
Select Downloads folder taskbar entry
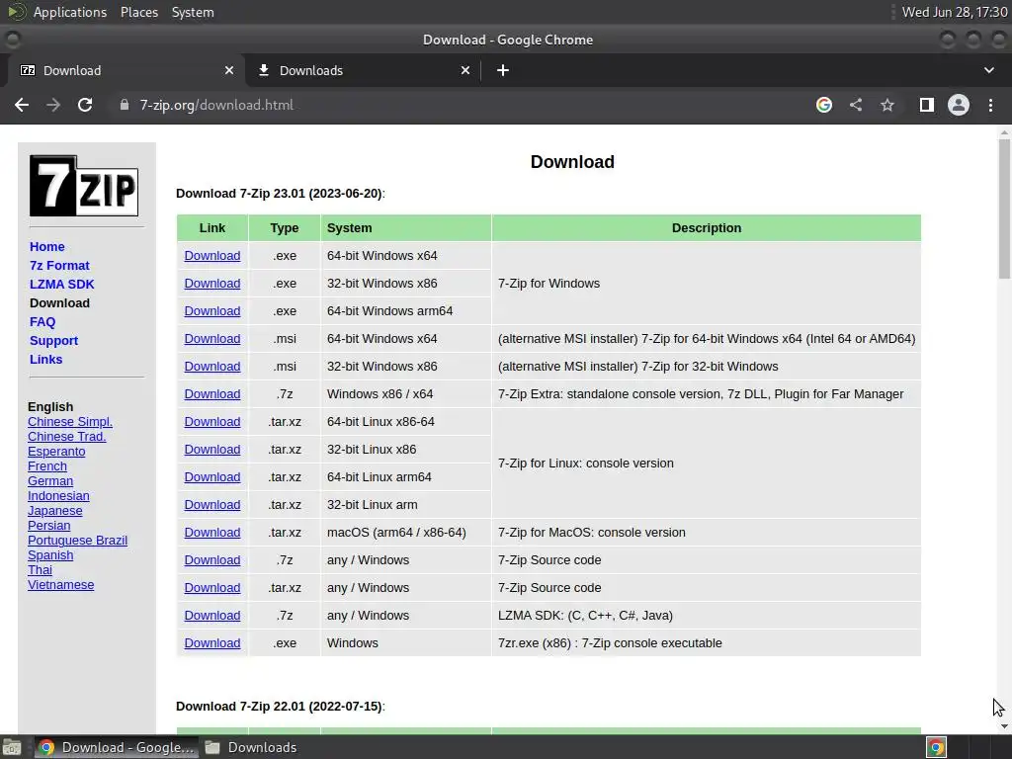click(251, 747)
